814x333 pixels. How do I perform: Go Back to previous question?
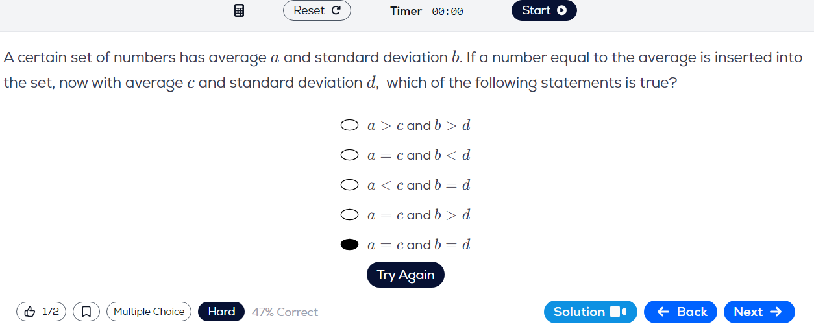coord(680,312)
